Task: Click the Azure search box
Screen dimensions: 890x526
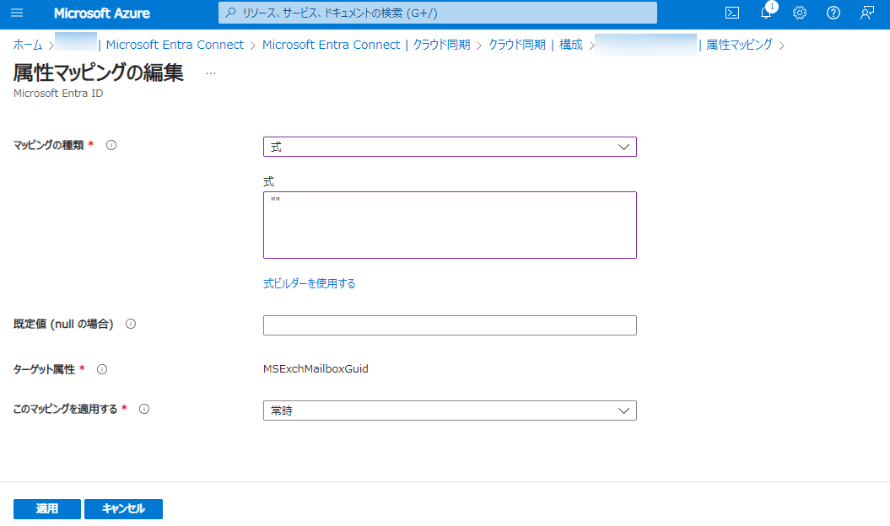Action: (438, 13)
